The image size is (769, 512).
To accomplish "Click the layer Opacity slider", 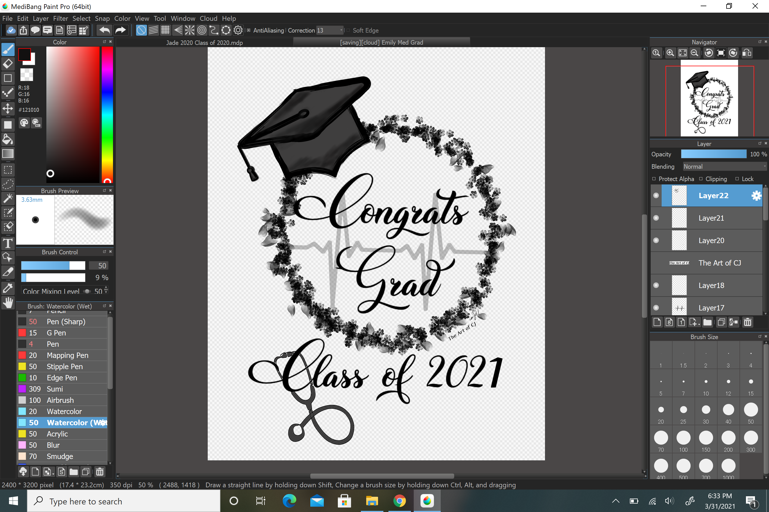I will 713,154.
